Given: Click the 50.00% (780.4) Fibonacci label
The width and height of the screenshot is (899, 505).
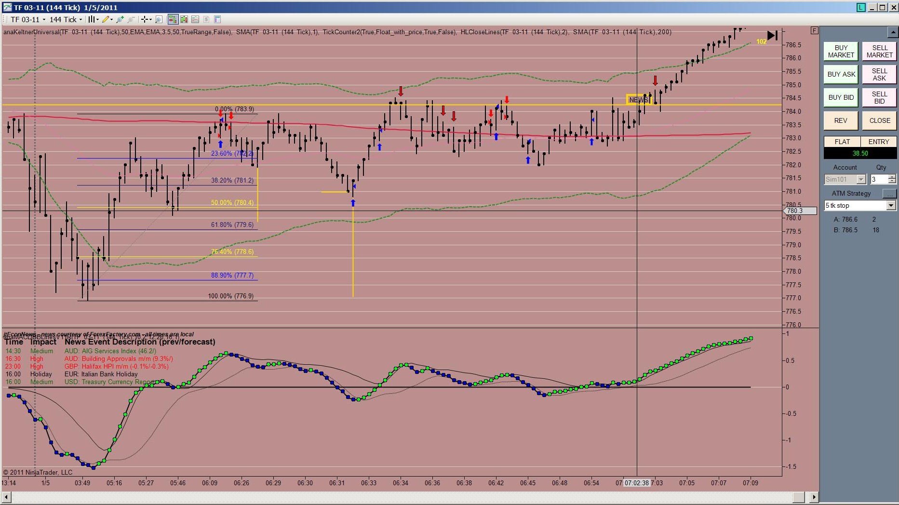Looking at the screenshot, I should pyautogui.click(x=232, y=202).
